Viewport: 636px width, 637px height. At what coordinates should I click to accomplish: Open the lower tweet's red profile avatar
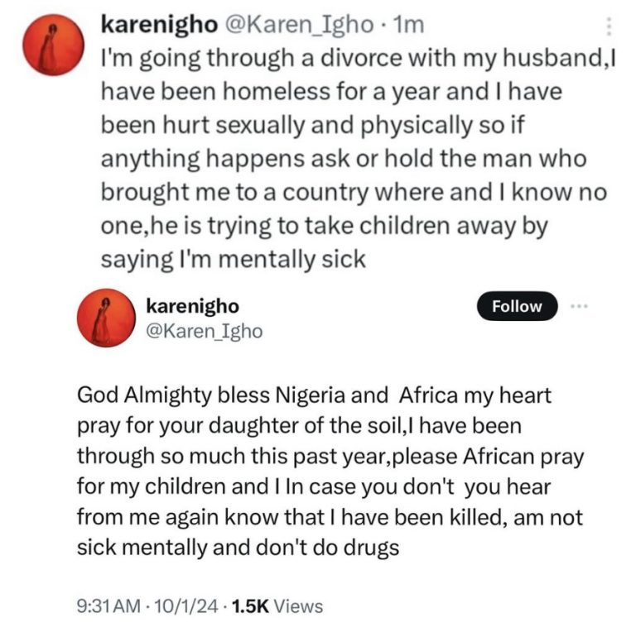point(101,318)
